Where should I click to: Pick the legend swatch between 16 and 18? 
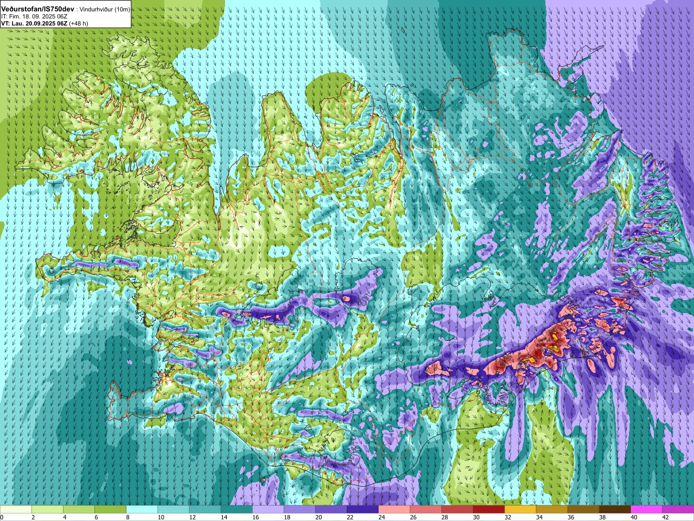coord(268,510)
